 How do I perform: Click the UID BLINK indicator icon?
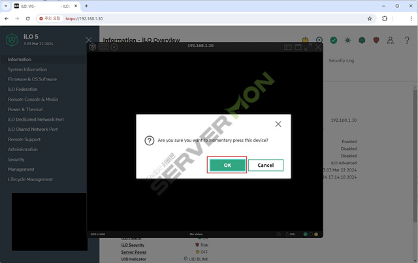click(x=185, y=258)
